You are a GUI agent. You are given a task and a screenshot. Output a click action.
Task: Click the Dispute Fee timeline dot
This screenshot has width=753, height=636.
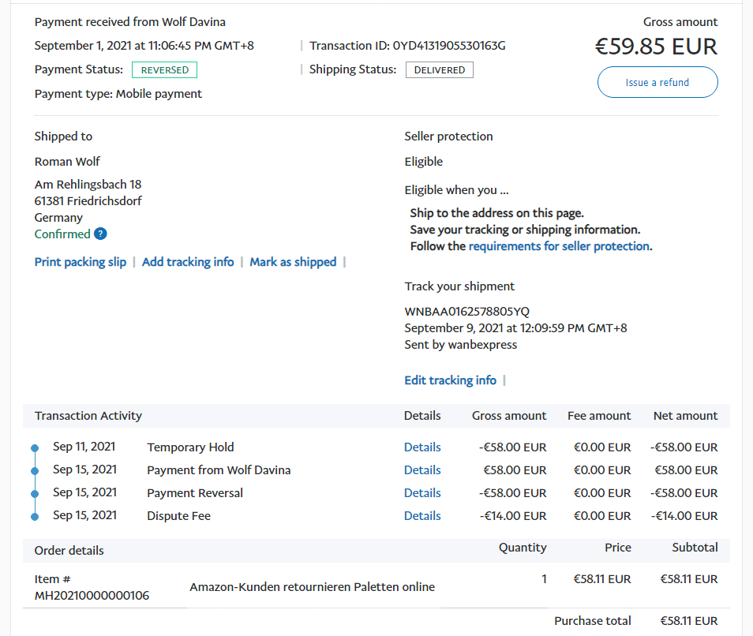(x=35, y=517)
